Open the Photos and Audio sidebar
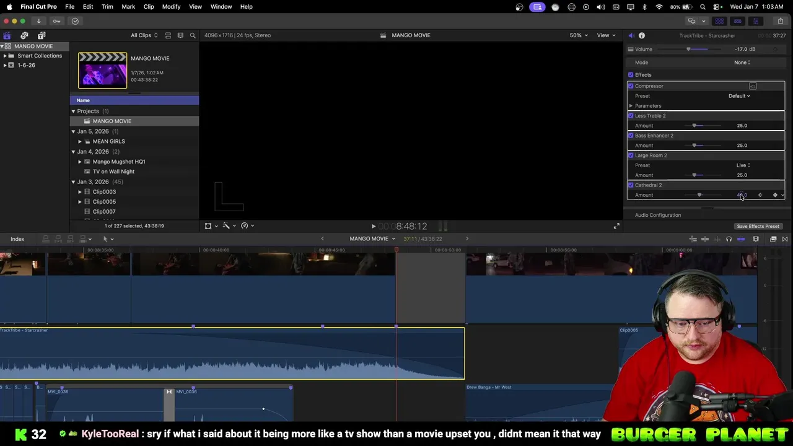This screenshot has width=793, height=446. pyautogui.click(x=24, y=35)
